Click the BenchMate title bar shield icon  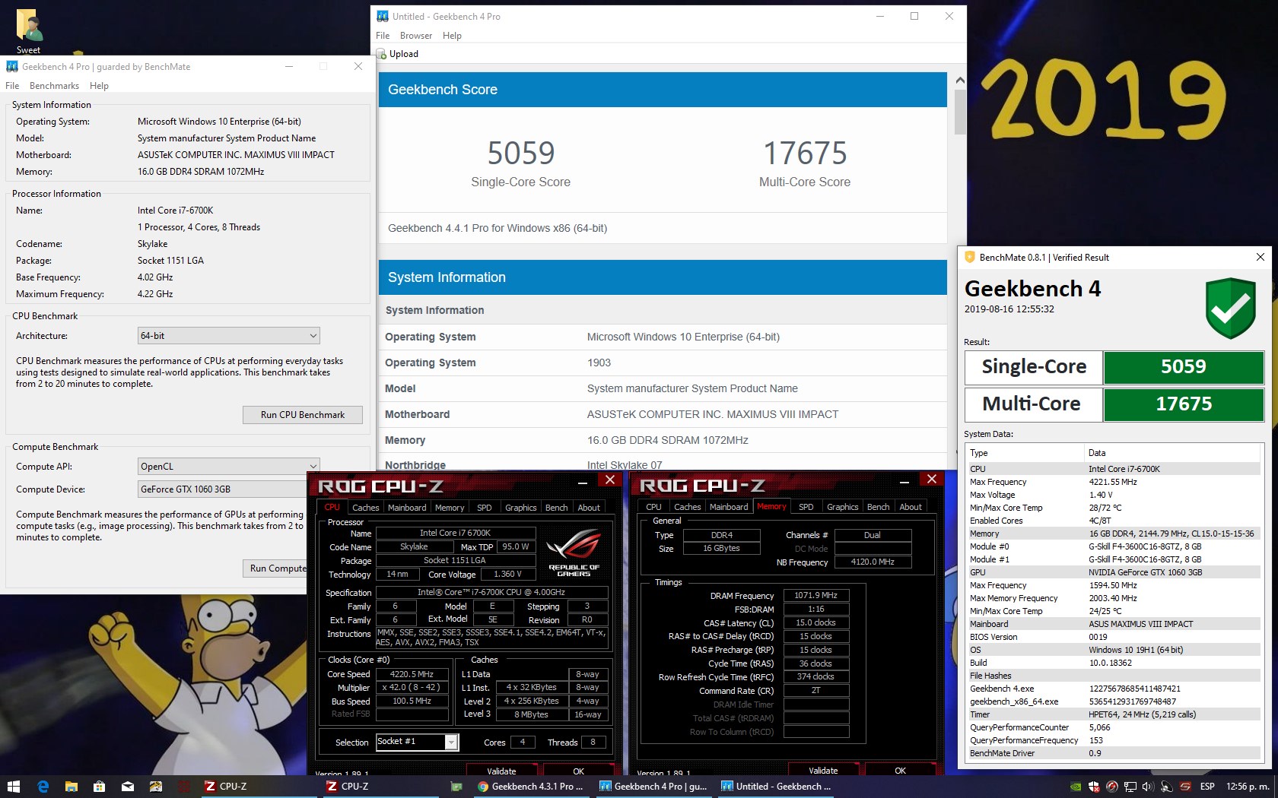970,258
